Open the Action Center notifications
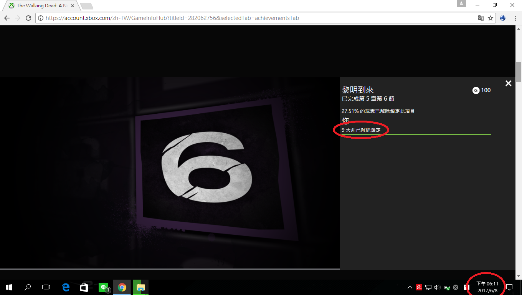Viewport: 522px width, 295px height. click(510, 287)
